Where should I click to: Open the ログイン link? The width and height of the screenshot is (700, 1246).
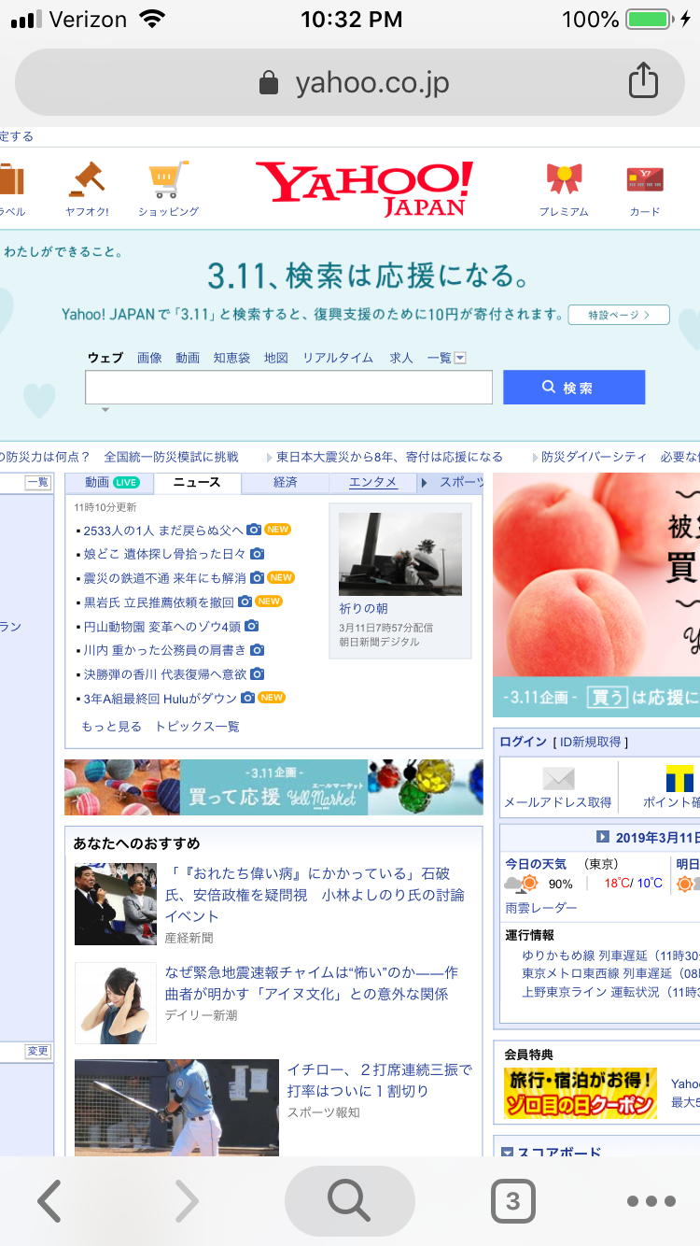[523, 742]
